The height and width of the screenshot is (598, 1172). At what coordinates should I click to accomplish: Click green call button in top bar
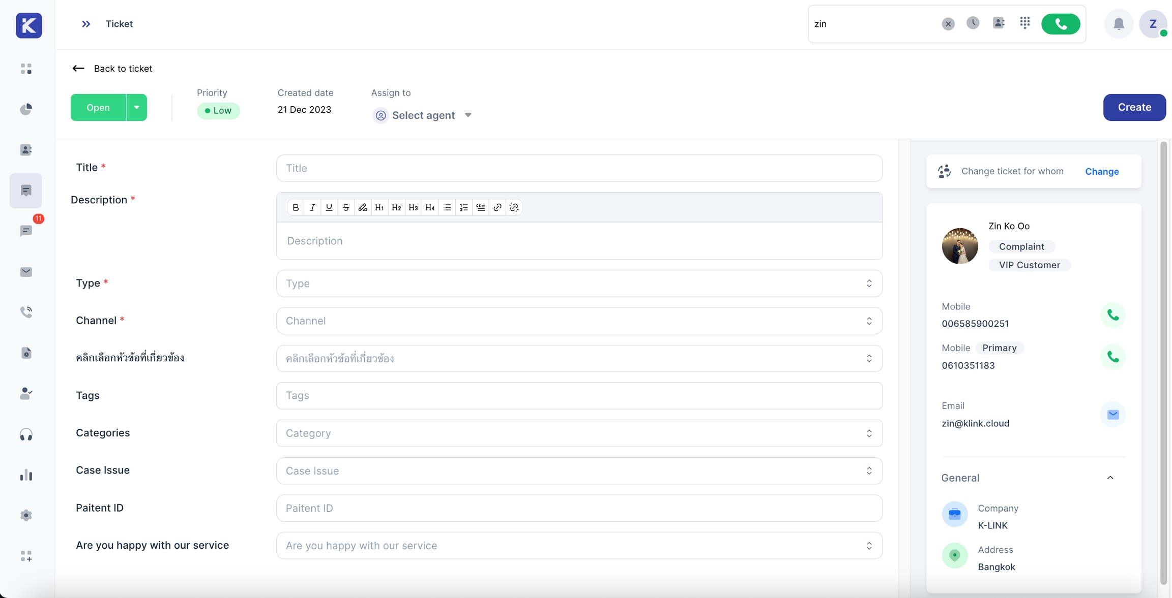click(x=1061, y=24)
